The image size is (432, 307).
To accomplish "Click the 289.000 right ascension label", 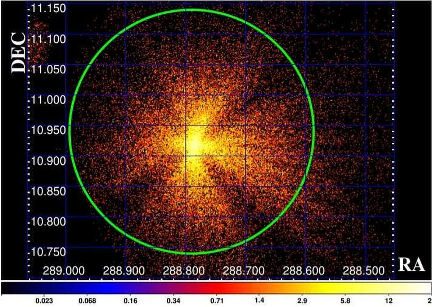I will point(63,270).
